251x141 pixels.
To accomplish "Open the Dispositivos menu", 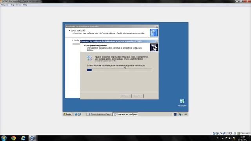I will [x=16, y=5].
